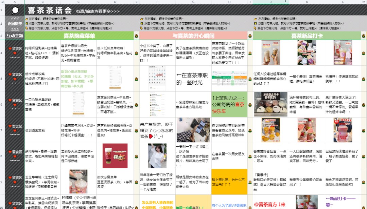Select column A header
Screen dimensions: 367x209
15,2
